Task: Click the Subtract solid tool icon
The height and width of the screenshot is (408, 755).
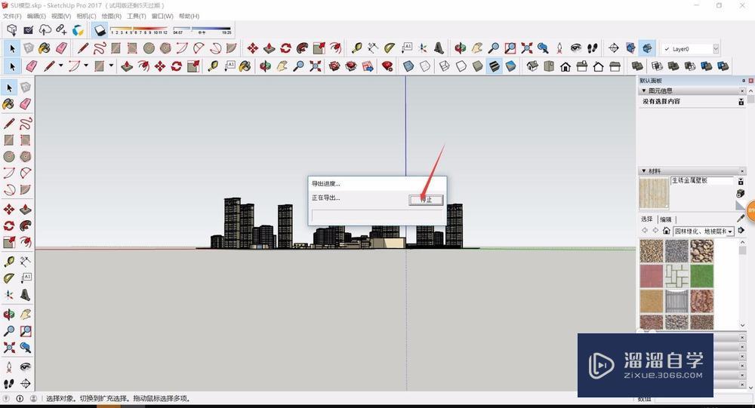Action: 690,66
